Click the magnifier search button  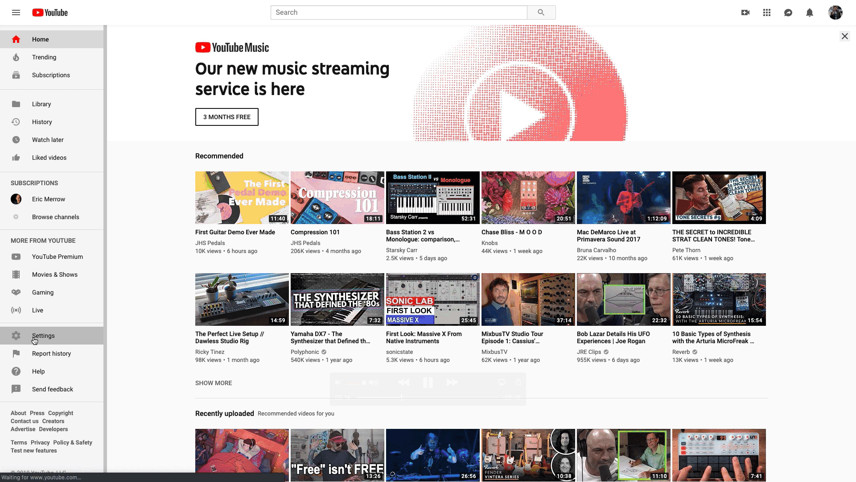pyautogui.click(x=541, y=12)
